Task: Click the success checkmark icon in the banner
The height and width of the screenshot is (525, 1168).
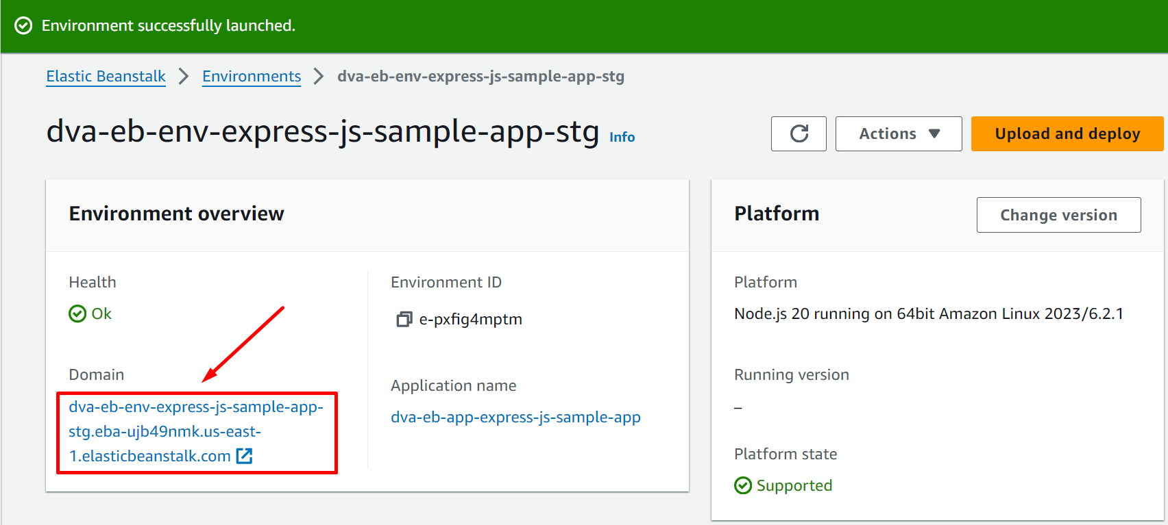Action: (23, 26)
